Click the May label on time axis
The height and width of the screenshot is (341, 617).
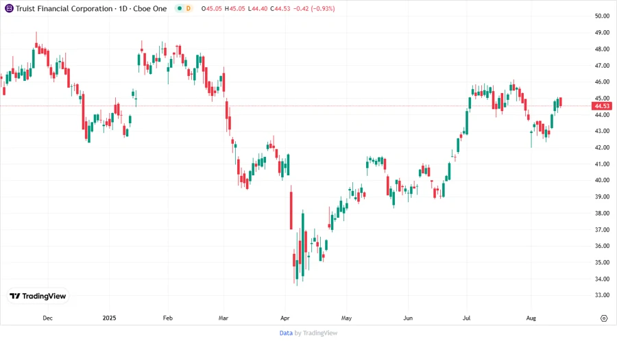point(346,318)
